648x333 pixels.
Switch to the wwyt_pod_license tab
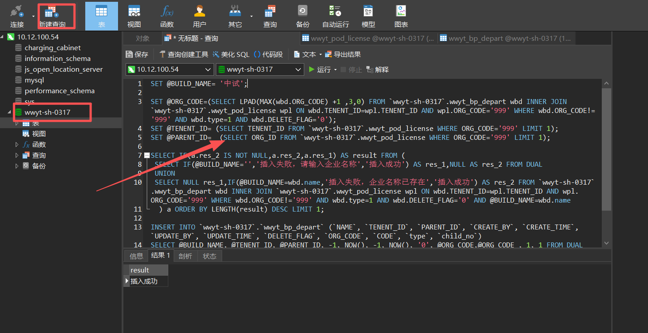tap(368, 39)
